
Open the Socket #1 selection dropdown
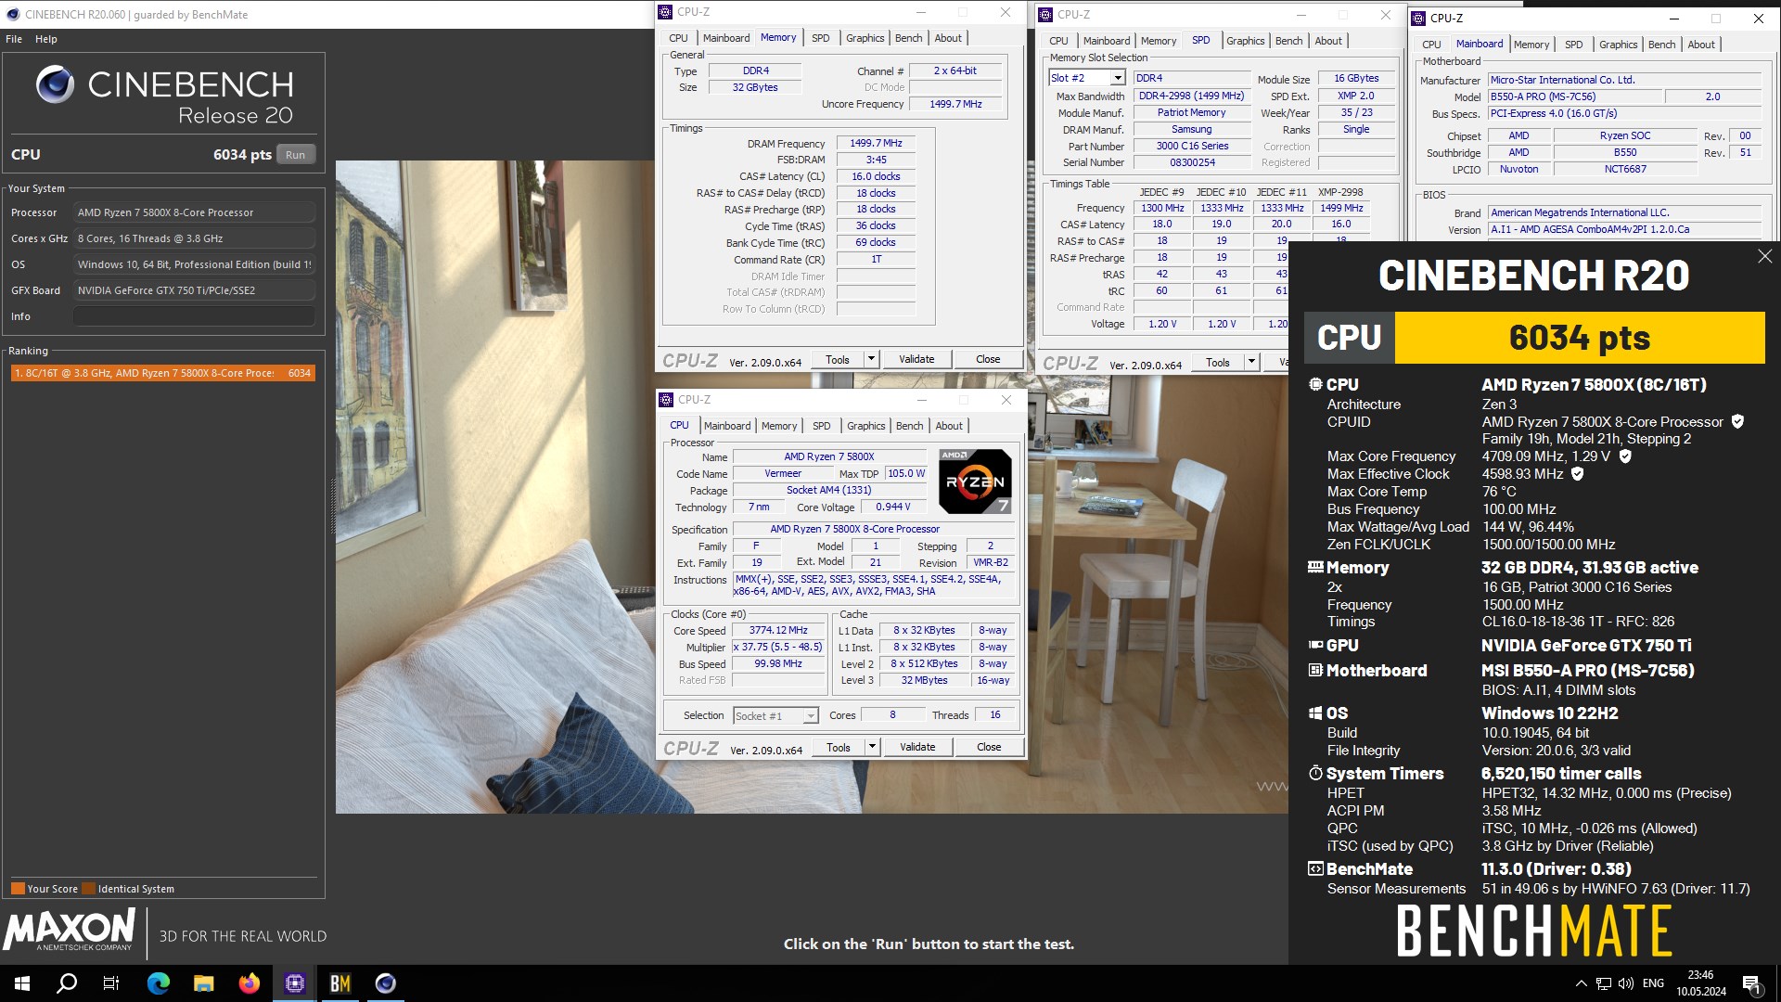click(776, 715)
